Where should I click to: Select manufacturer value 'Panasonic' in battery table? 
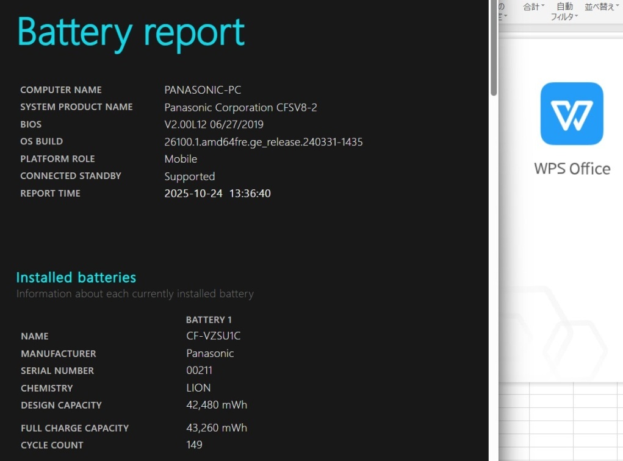pos(210,354)
